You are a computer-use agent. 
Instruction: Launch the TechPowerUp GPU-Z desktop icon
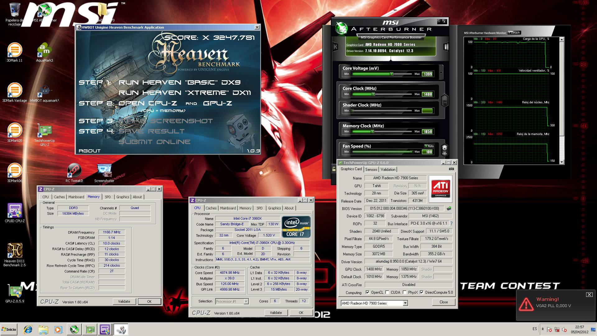44,134
